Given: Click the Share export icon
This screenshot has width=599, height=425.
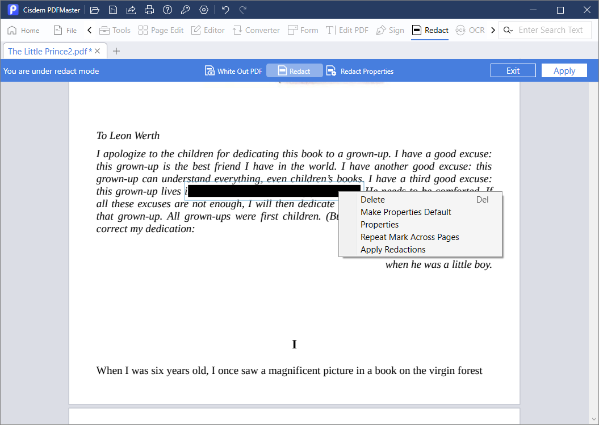Looking at the screenshot, I should point(131,10).
